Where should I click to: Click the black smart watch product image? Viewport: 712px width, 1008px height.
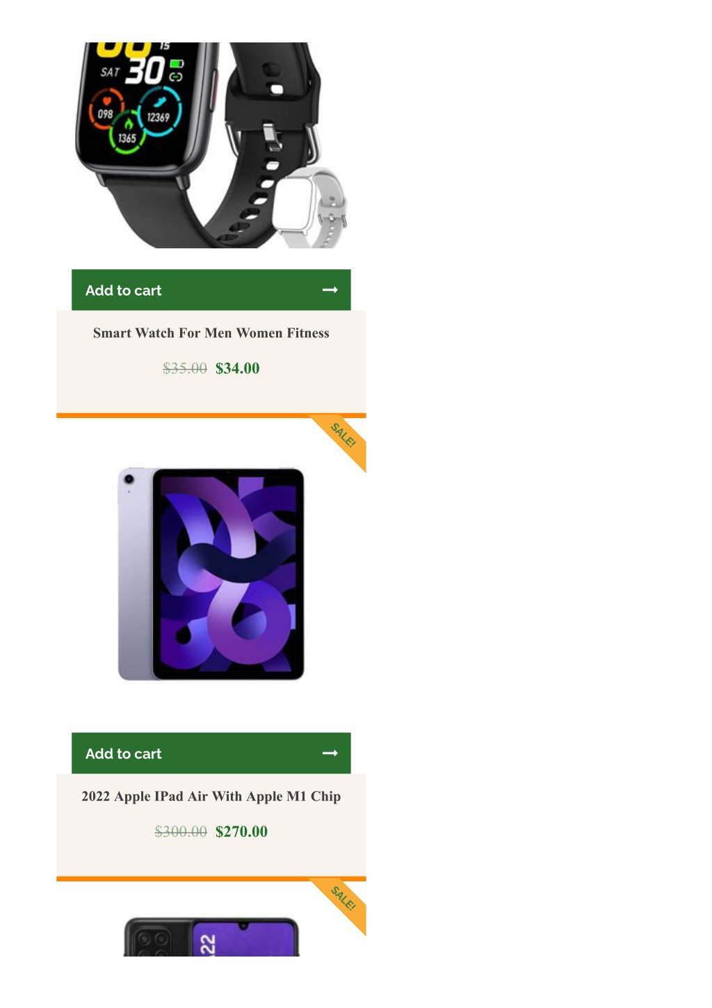211,145
